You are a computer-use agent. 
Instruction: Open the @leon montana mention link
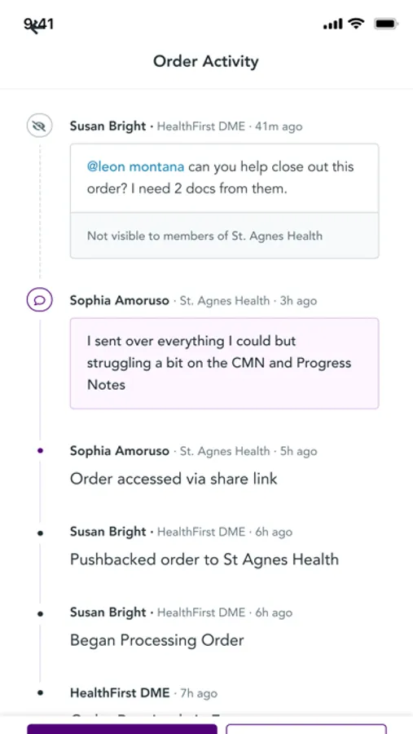136,166
